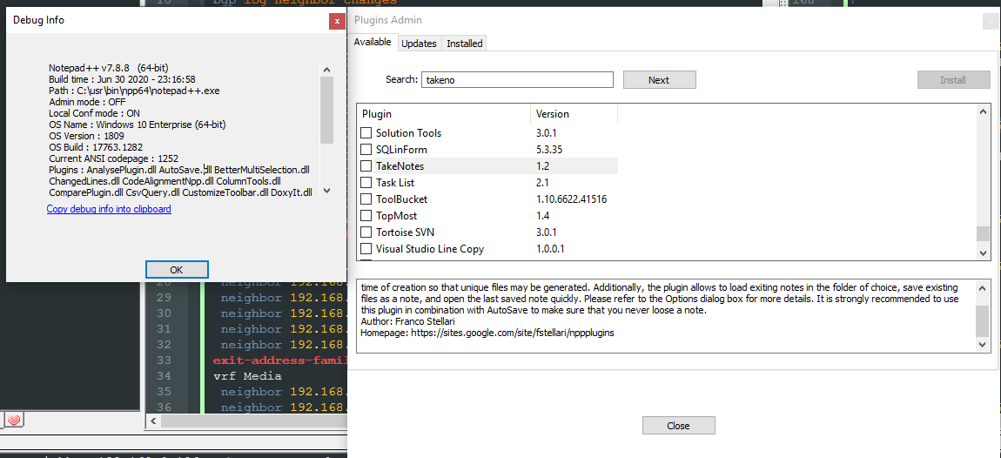Image resolution: width=1001 pixels, height=458 pixels.
Task: Select the TakeNotes plugin name
Action: (400, 166)
